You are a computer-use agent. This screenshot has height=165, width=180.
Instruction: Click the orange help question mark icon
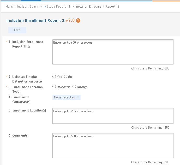78,21
